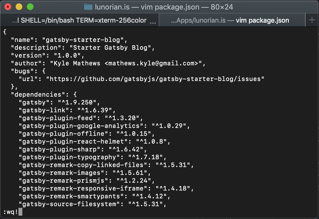Switch to the SHELL=/bin/bash tab

80,20
